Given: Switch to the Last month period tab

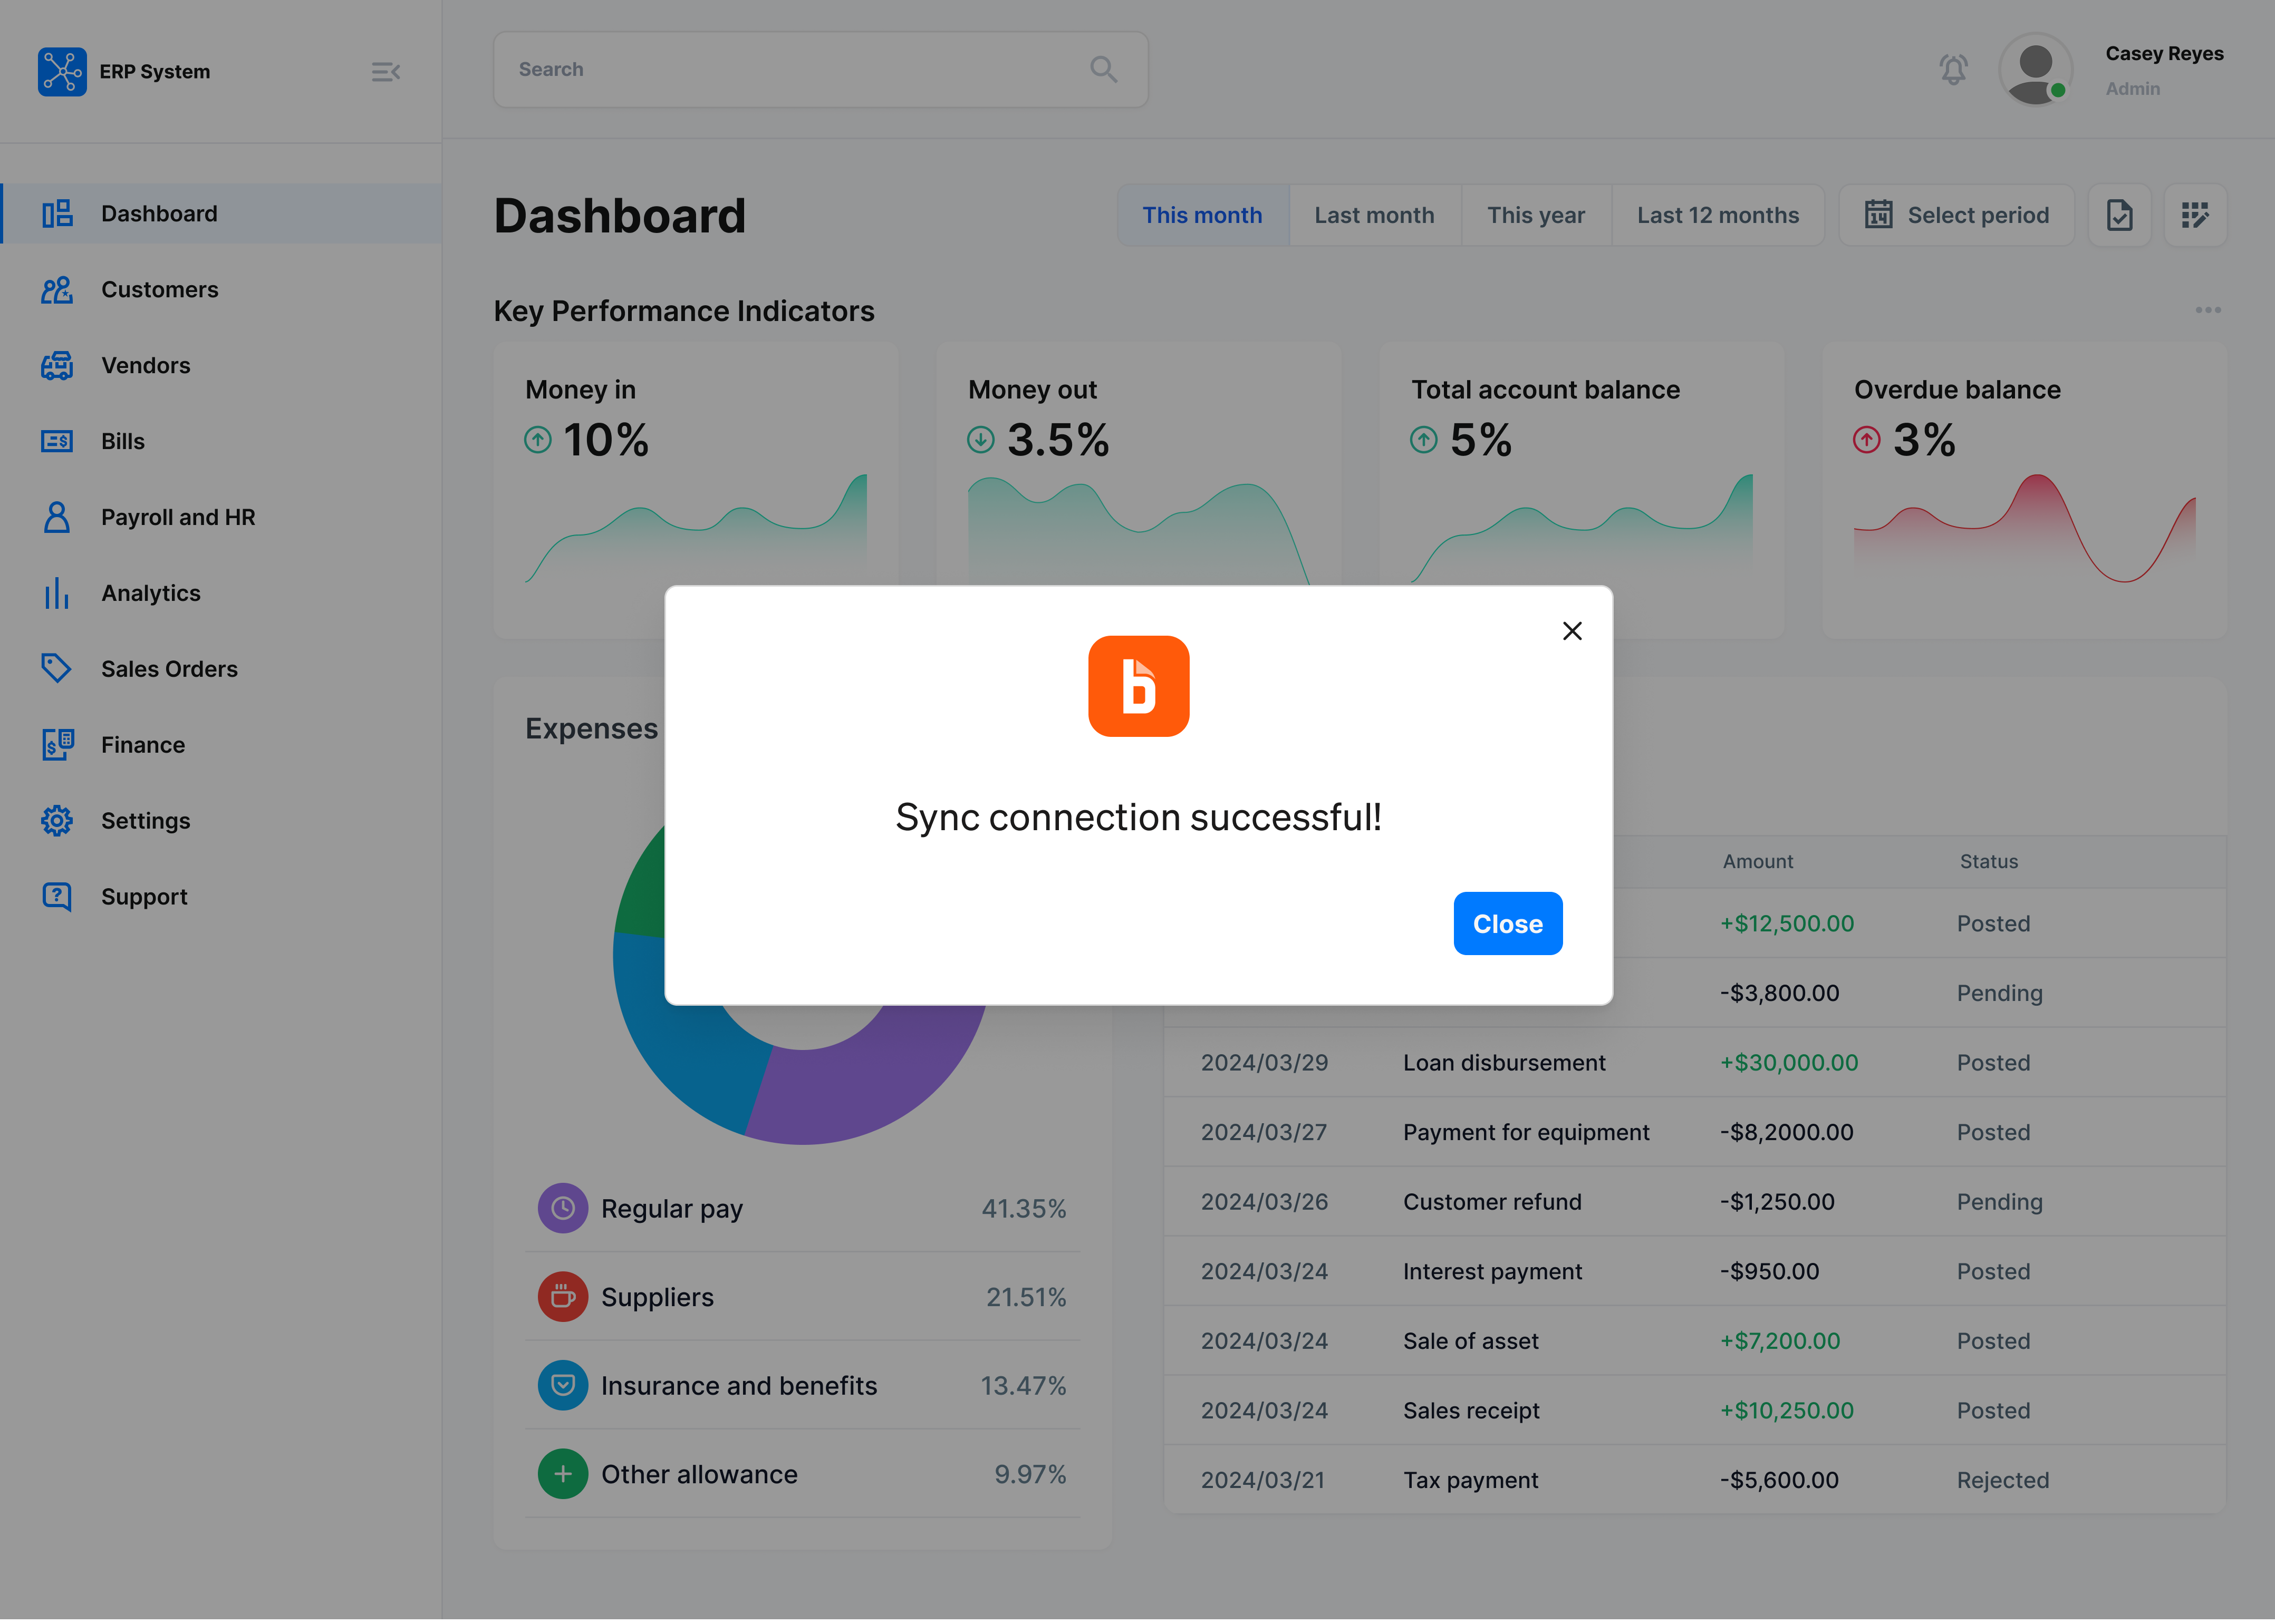Looking at the screenshot, I should point(1375,214).
